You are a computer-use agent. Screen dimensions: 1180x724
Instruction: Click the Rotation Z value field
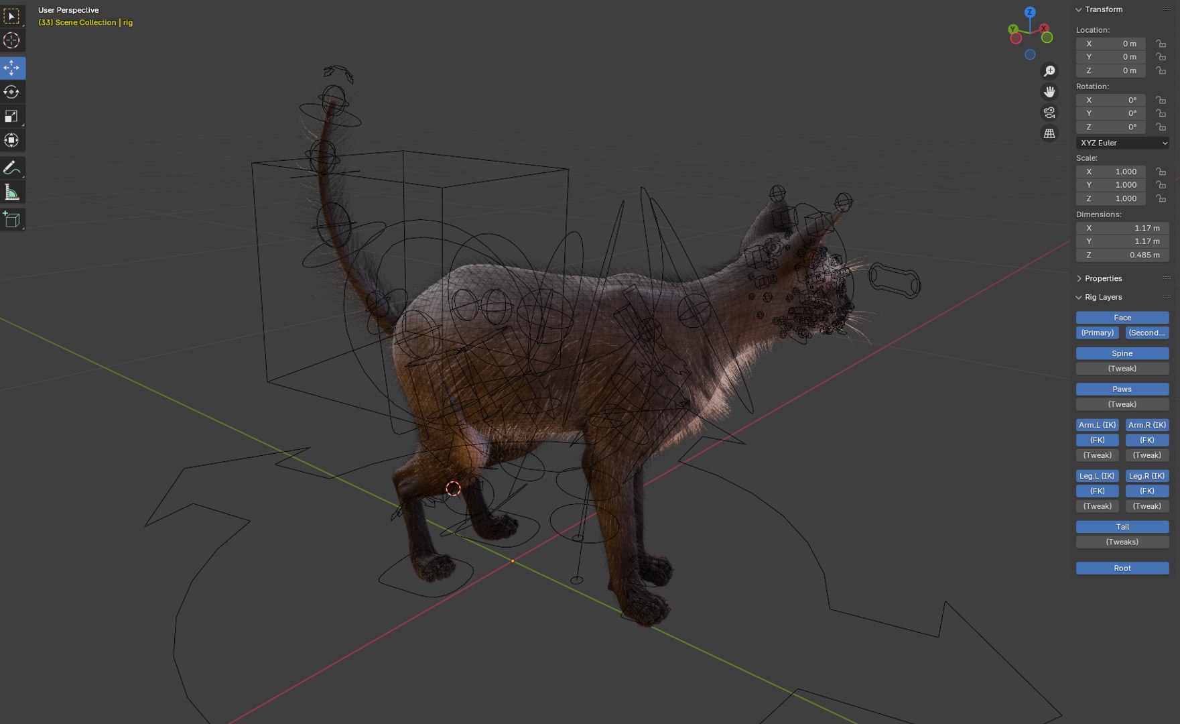click(1111, 127)
